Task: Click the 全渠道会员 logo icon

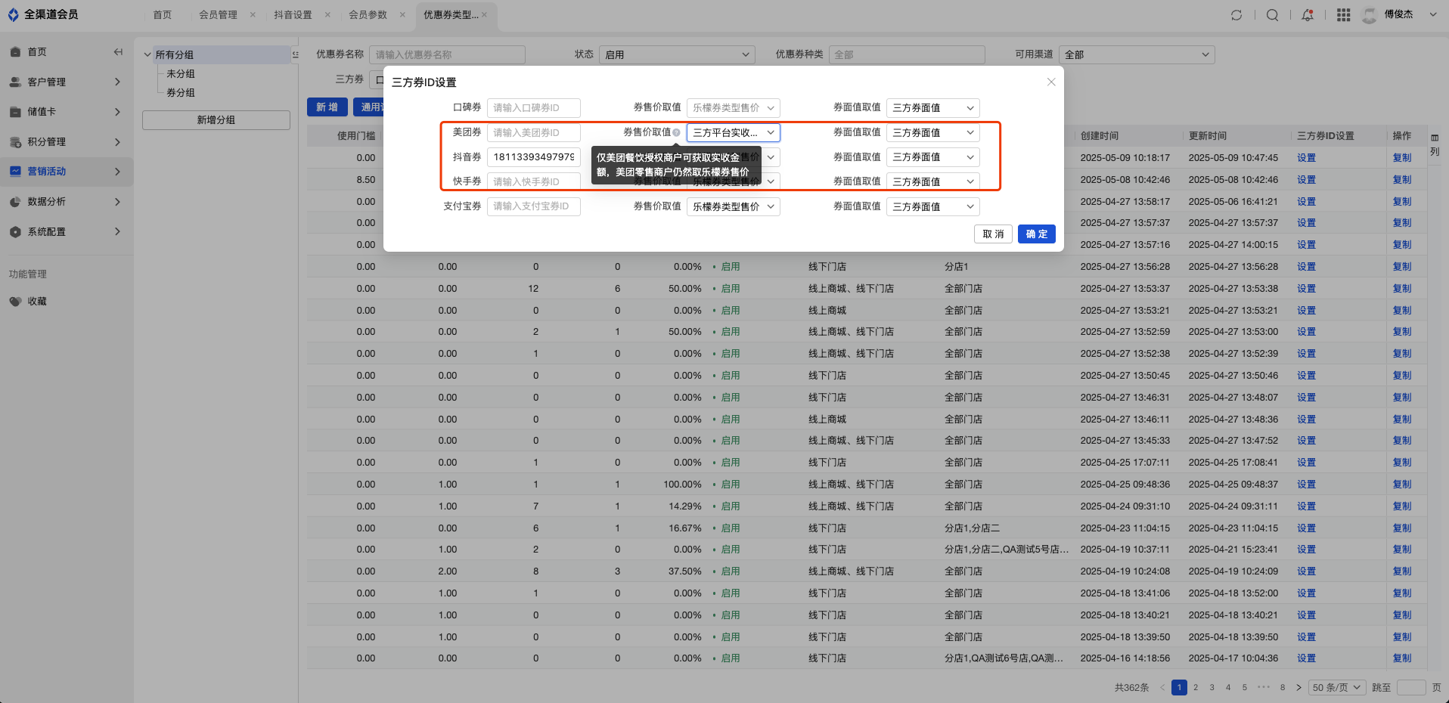Action: [13, 14]
